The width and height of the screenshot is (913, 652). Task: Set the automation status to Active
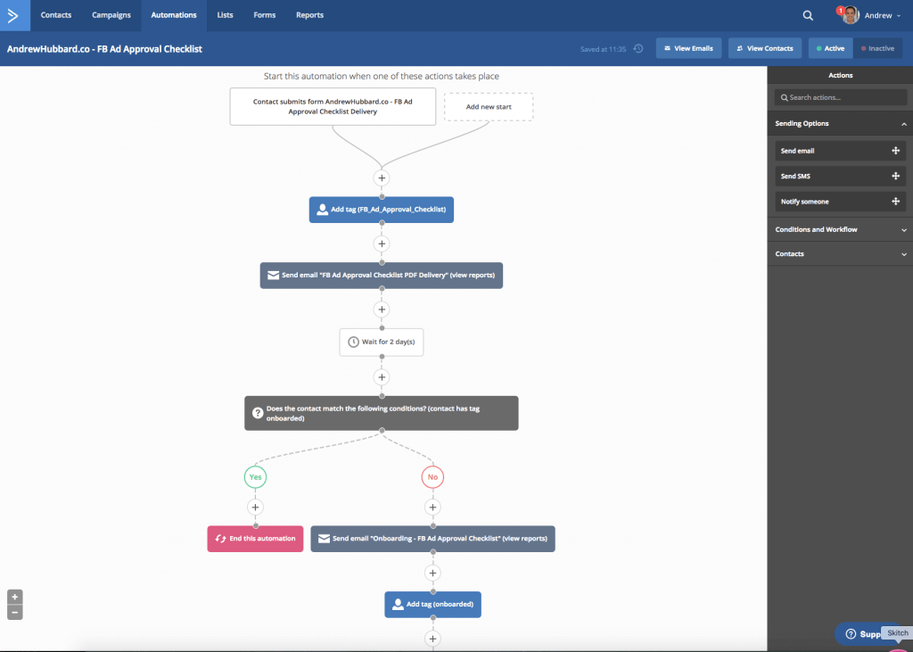coord(830,48)
